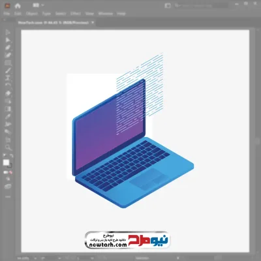
Task: Open the artboard navigation dropdown
Action: click(x=93, y=258)
